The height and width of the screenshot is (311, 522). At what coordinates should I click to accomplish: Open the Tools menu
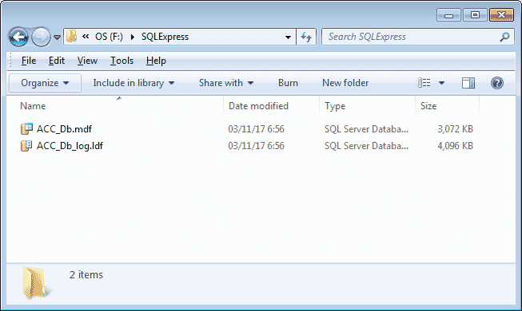coord(122,61)
